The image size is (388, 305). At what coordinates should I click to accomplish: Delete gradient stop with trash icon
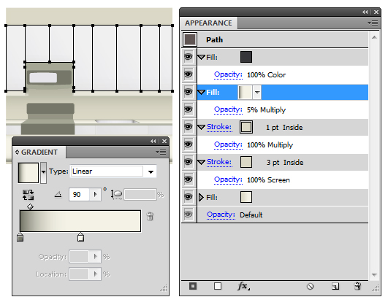(150, 216)
